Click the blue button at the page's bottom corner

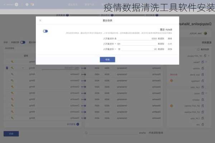click(x=11, y=134)
